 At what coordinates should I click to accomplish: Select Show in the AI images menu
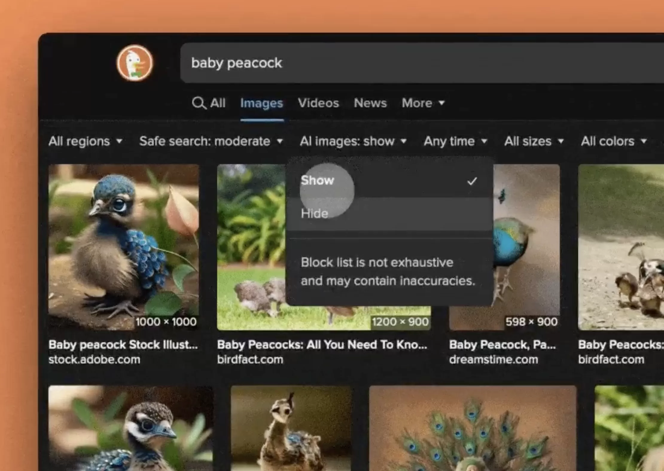[x=318, y=180]
